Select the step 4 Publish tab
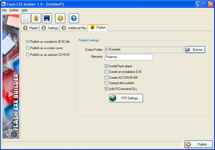This screenshot has height=150, width=215. [98, 27]
